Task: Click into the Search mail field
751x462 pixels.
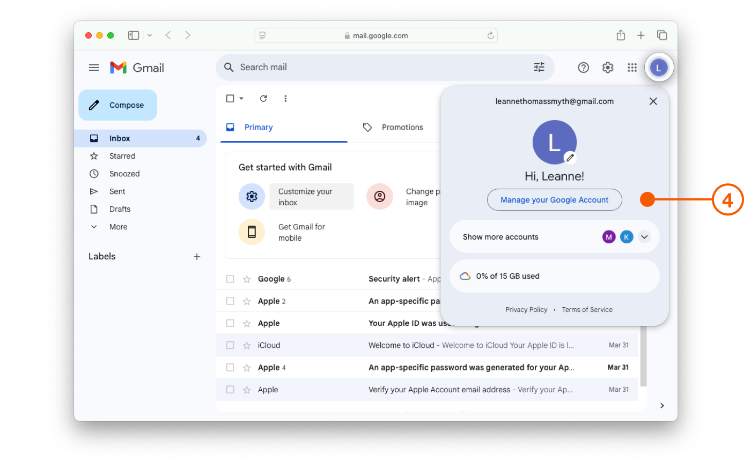Action: coord(376,67)
